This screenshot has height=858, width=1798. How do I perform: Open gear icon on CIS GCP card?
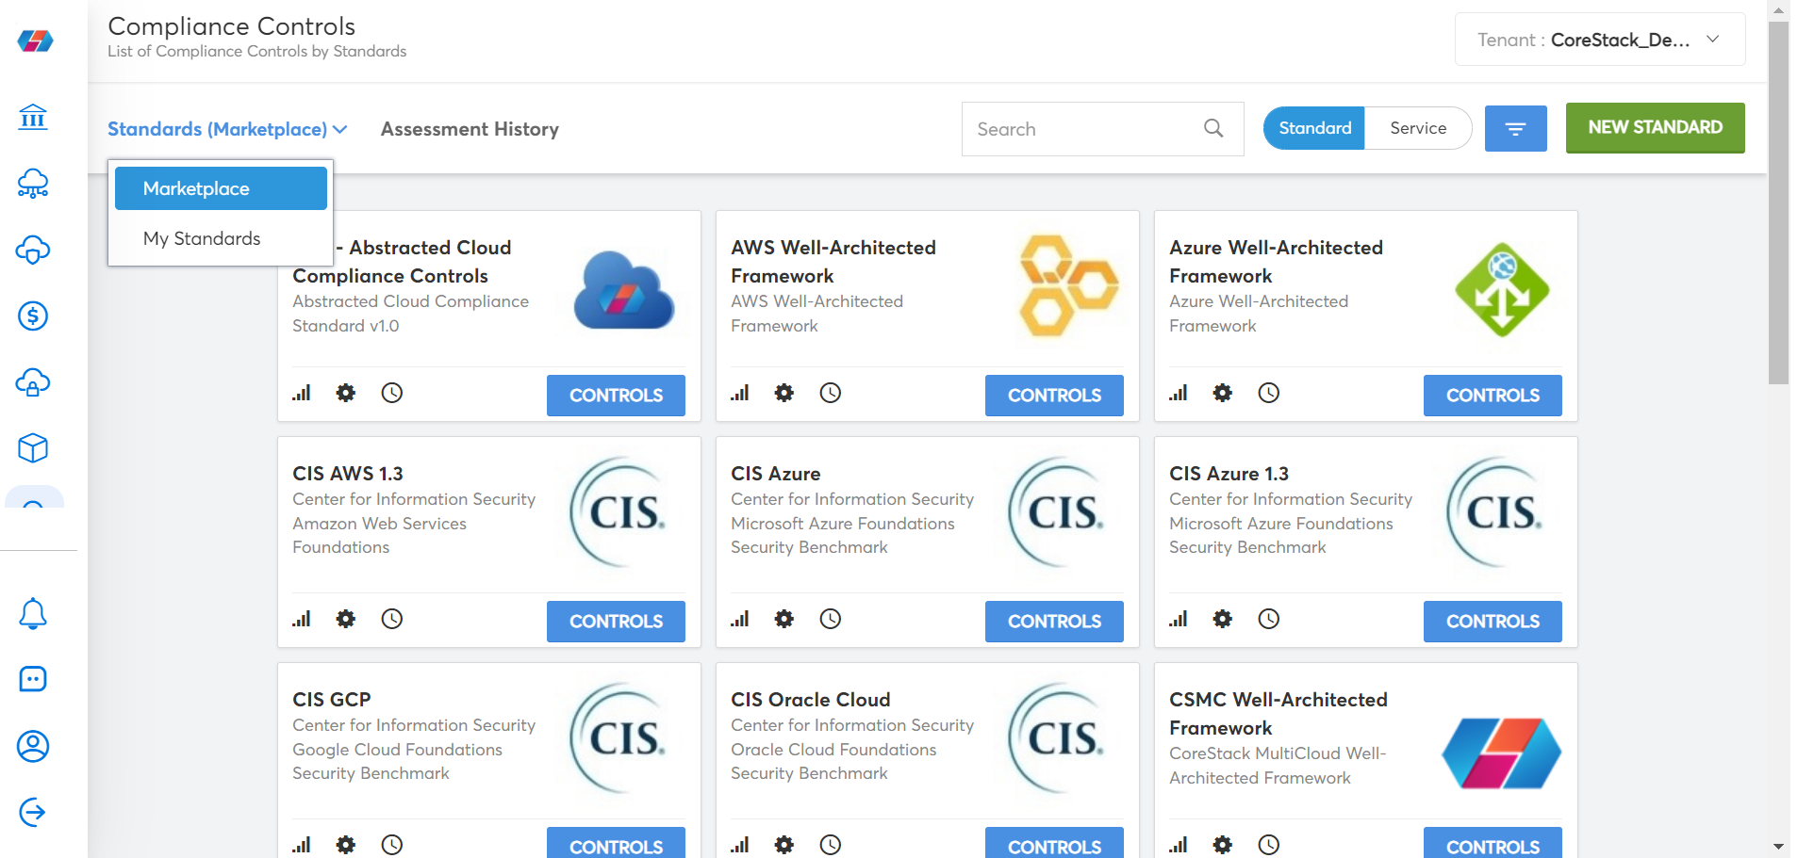(x=346, y=845)
